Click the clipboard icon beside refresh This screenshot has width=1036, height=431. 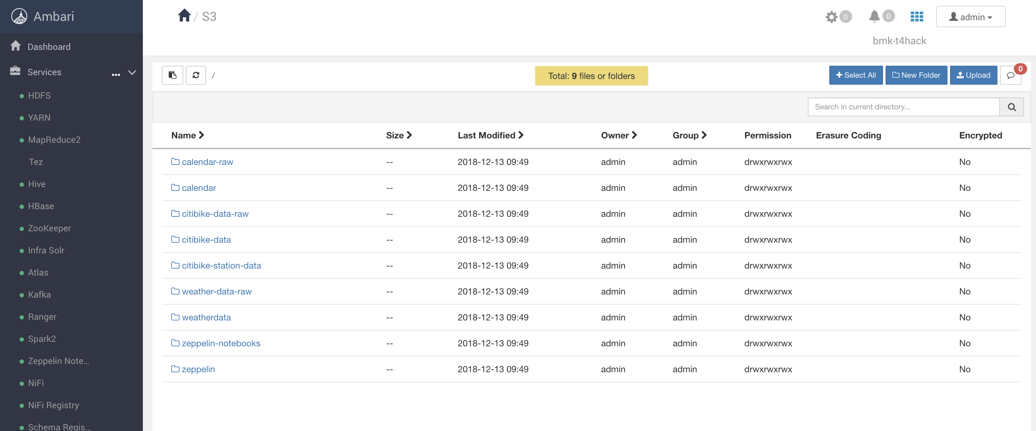[x=172, y=75]
